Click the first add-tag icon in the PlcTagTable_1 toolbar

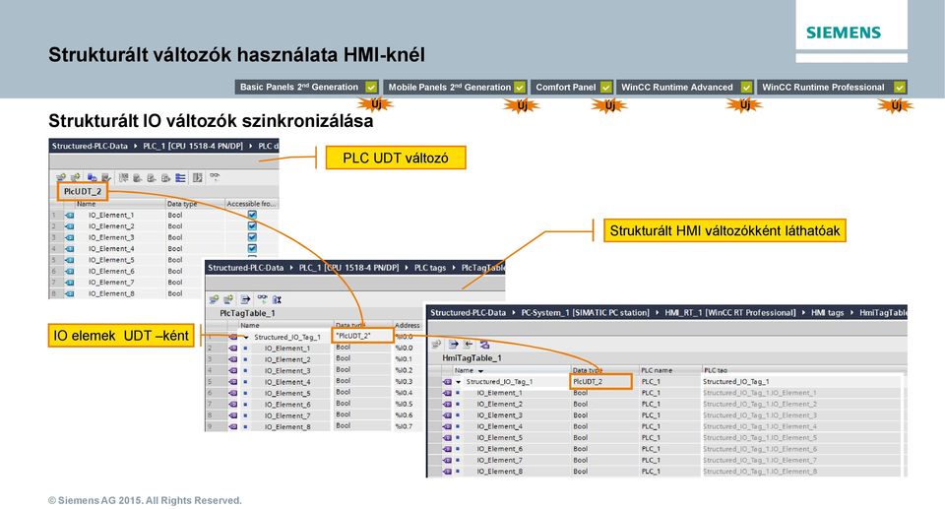tap(214, 299)
